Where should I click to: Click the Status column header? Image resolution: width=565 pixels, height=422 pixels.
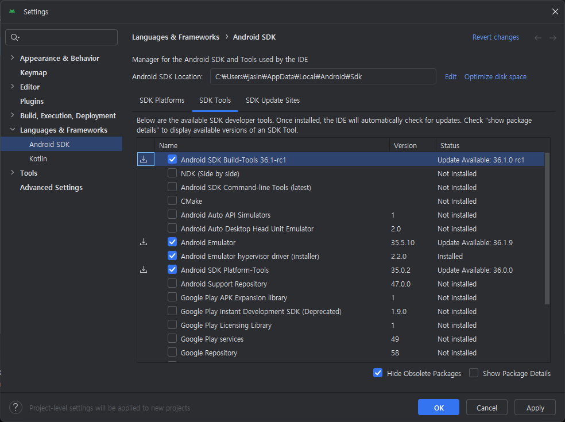tap(493, 145)
